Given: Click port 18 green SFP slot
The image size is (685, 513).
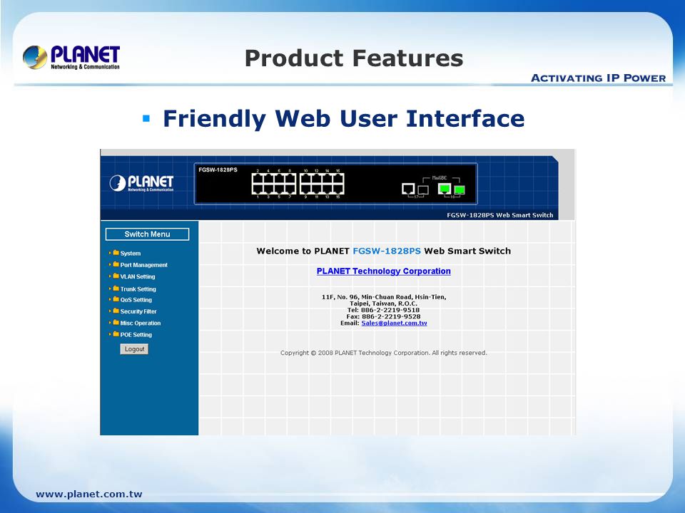Looking at the screenshot, I should pyautogui.click(x=460, y=190).
